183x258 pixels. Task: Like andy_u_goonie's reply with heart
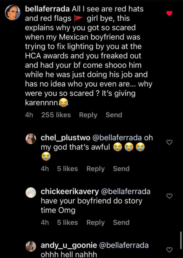[169, 250]
